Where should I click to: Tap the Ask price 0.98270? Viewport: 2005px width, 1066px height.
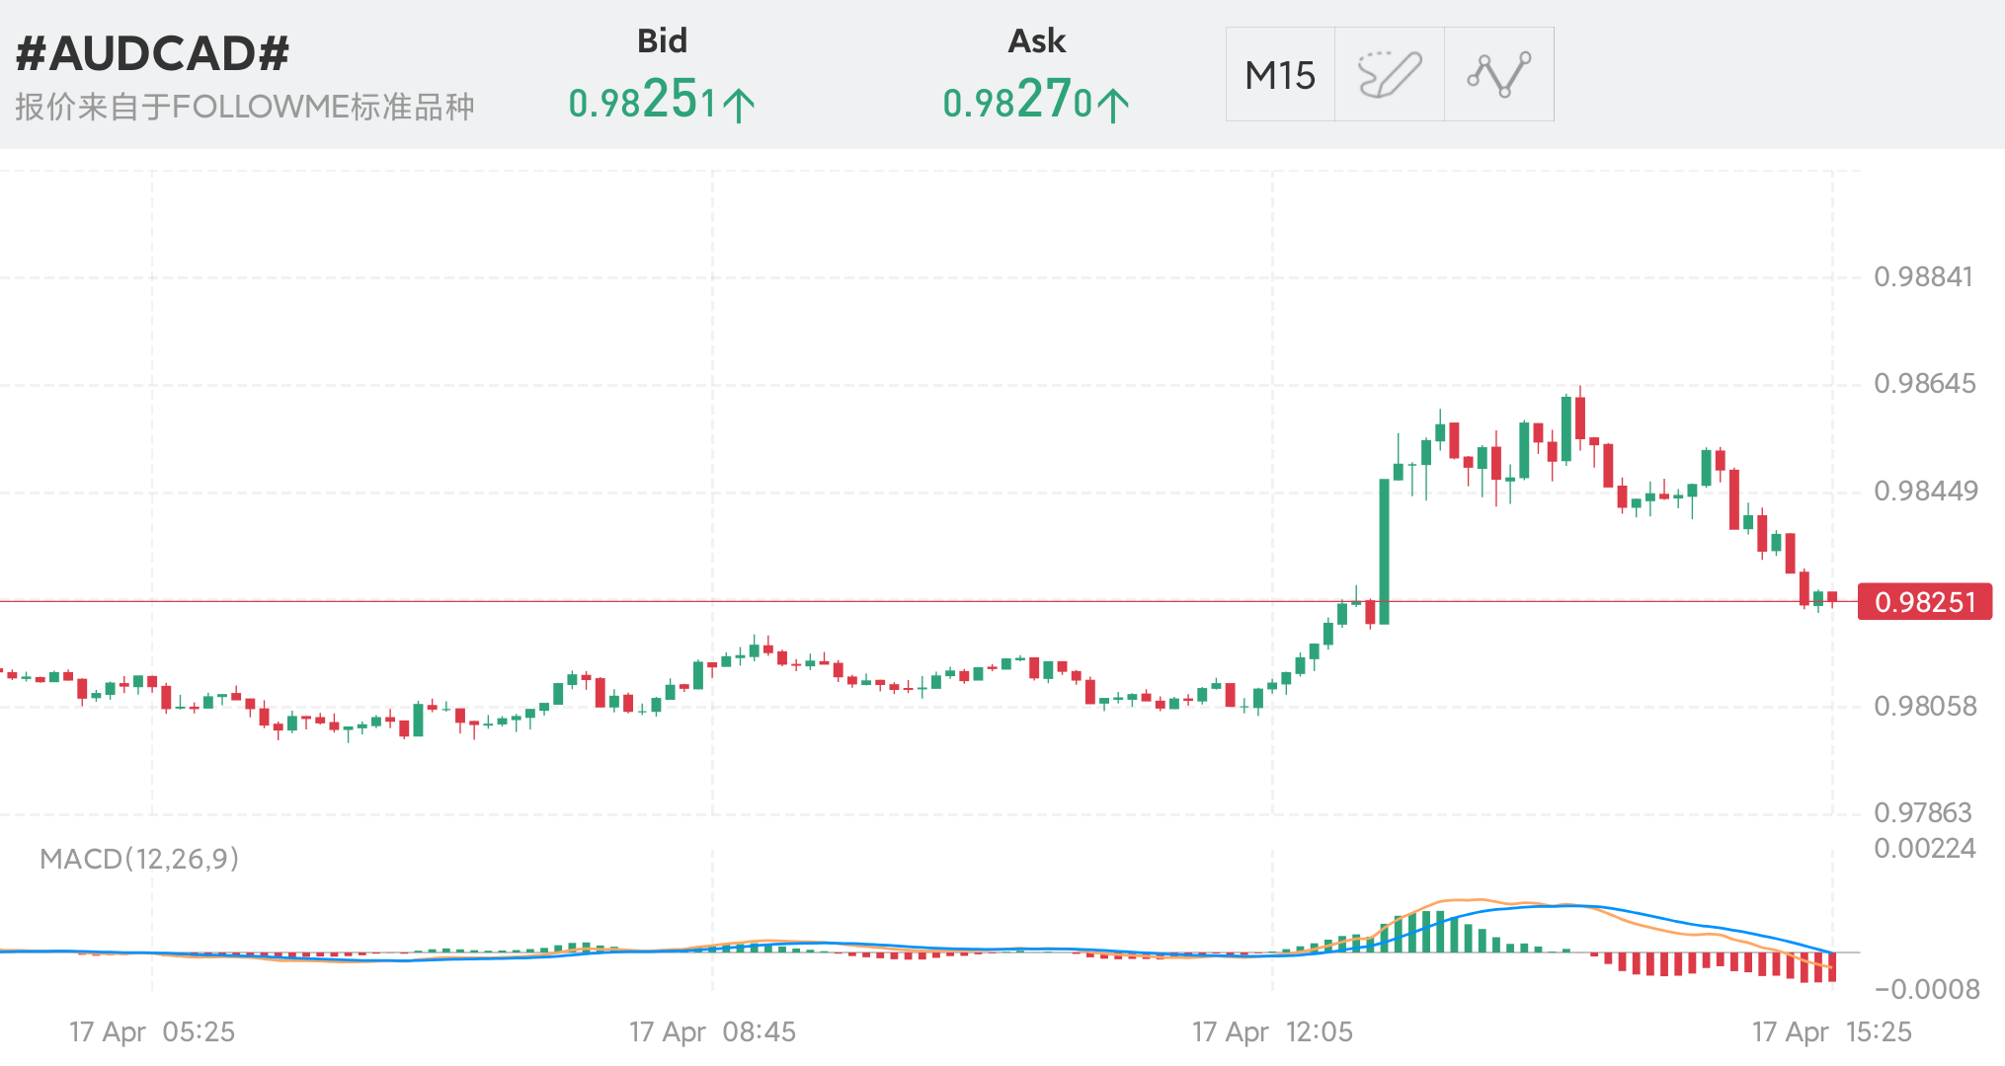click(1017, 101)
